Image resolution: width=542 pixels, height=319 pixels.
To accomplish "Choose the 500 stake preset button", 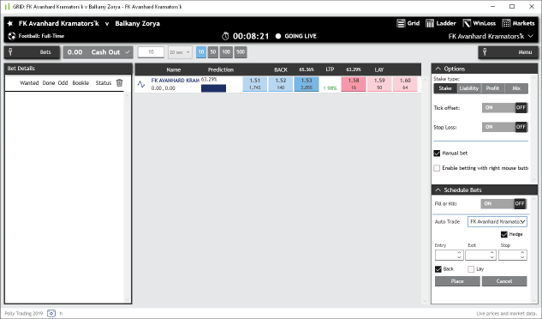I will pyautogui.click(x=241, y=52).
